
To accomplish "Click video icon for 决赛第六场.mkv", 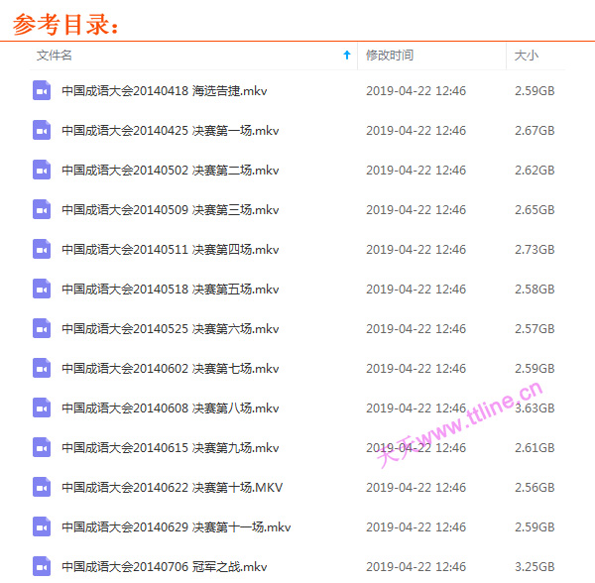I will tap(41, 329).
